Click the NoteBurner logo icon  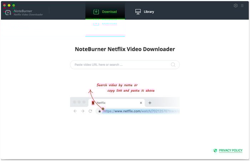pyautogui.click(x=7, y=13)
